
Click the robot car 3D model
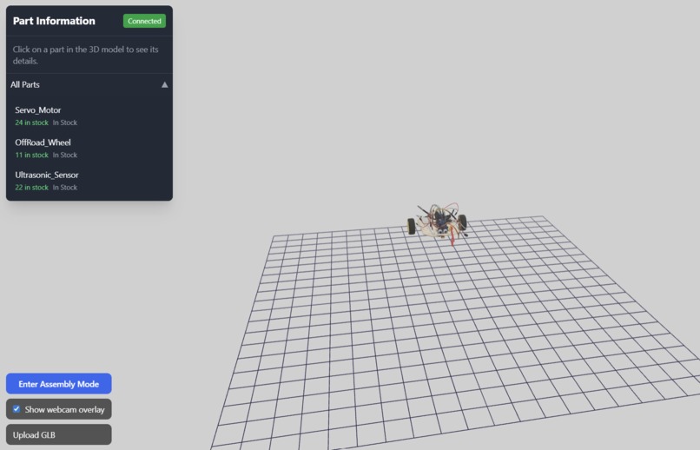[x=438, y=222]
